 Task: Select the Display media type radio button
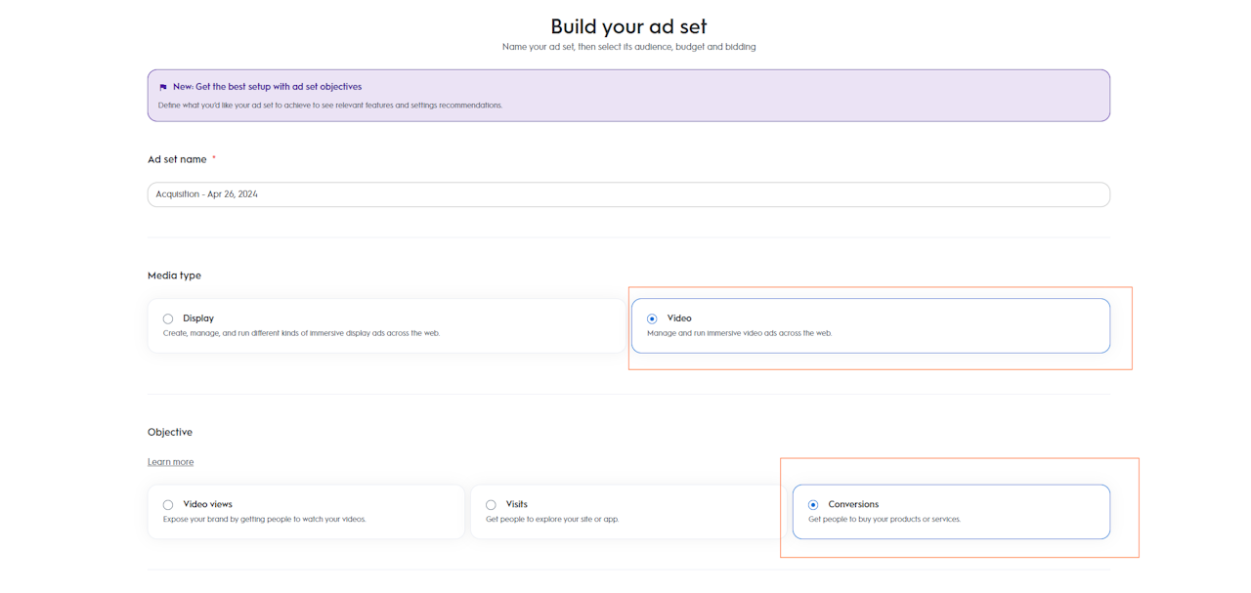click(x=168, y=318)
